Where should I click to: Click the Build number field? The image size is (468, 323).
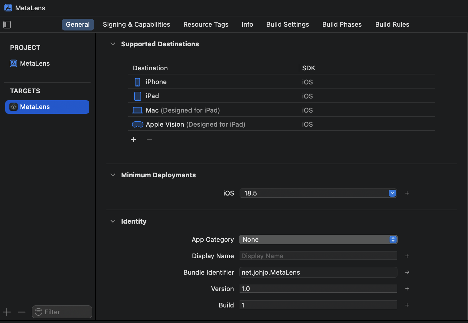(x=318, y=305)
